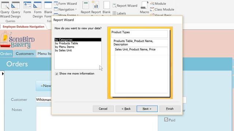The width and height of the screenshot is (234, 131).
Task: Click the New button on Orders form
Action: pyautogui.click(x=44, y=86)
